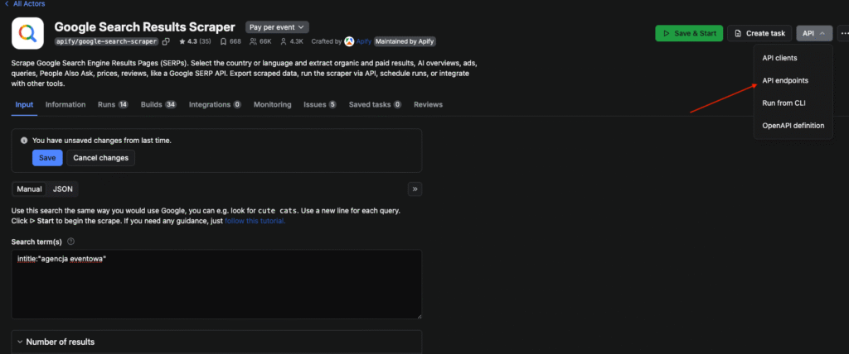Copy the apify/google-search-scraper actor ID
Viewport: 849px width, 354px height.
pos(167,41)
